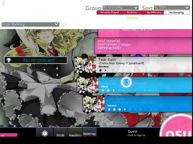Image resolution: width=193 pixels, height=144 pixels.
Task: Click the Tear Rain Insane thumbnail
Action: (94, 104)
